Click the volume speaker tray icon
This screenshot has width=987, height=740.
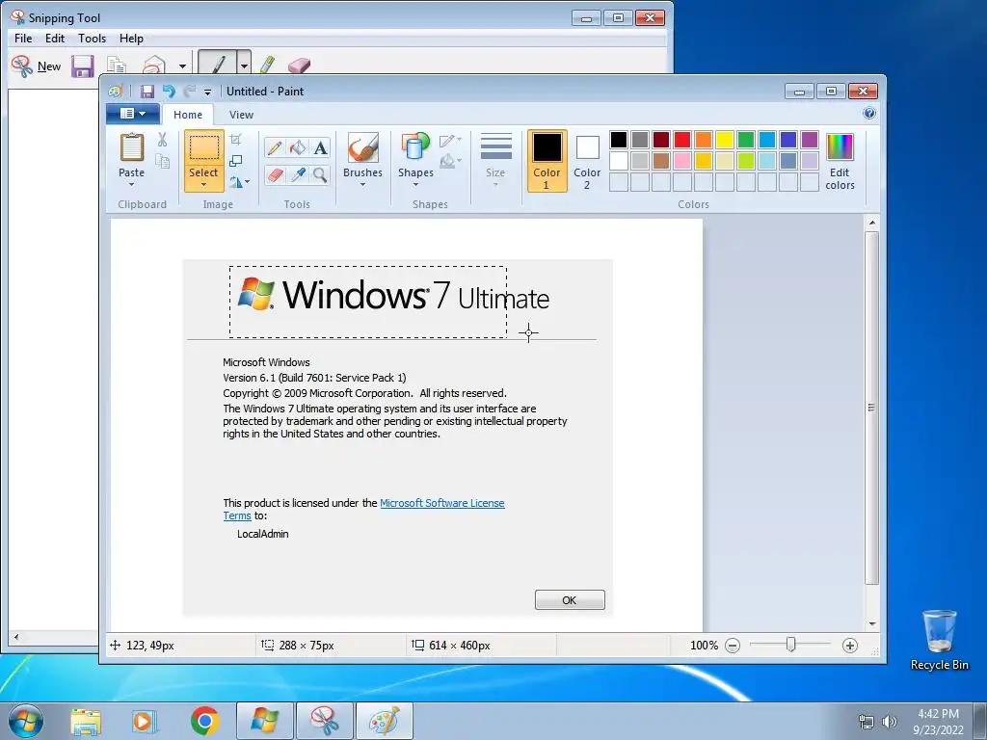click(889, 721)
